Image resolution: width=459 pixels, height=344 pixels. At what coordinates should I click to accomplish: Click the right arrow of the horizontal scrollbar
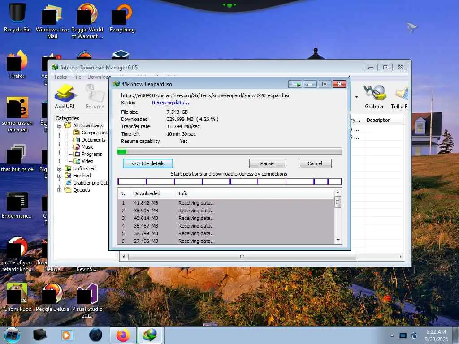[x=400, y=257]
